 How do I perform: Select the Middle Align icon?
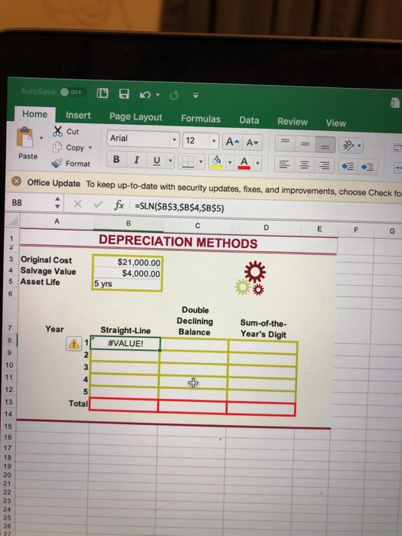(x=305, y=144)
